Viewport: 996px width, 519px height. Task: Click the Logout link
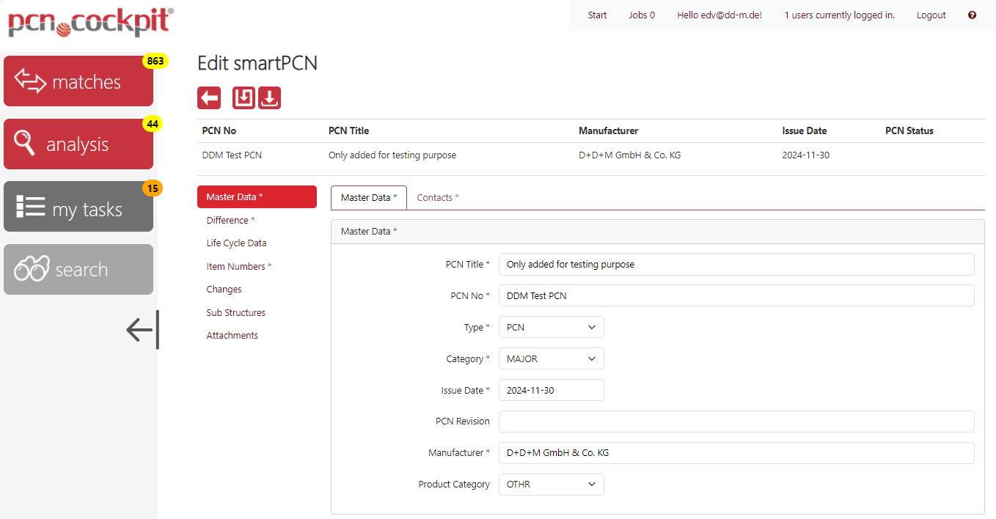point(931,15)
